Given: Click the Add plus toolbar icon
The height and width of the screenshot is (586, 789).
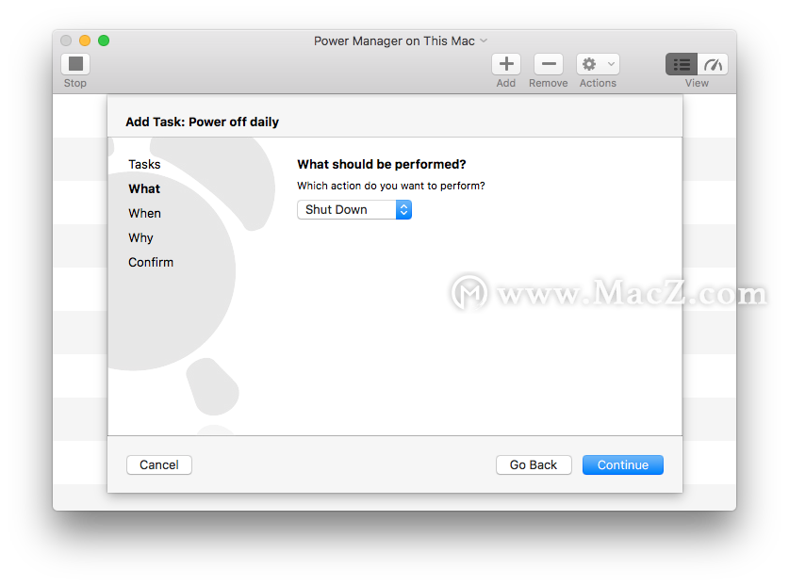Looking at the screenshot, I should pos(506,64).
